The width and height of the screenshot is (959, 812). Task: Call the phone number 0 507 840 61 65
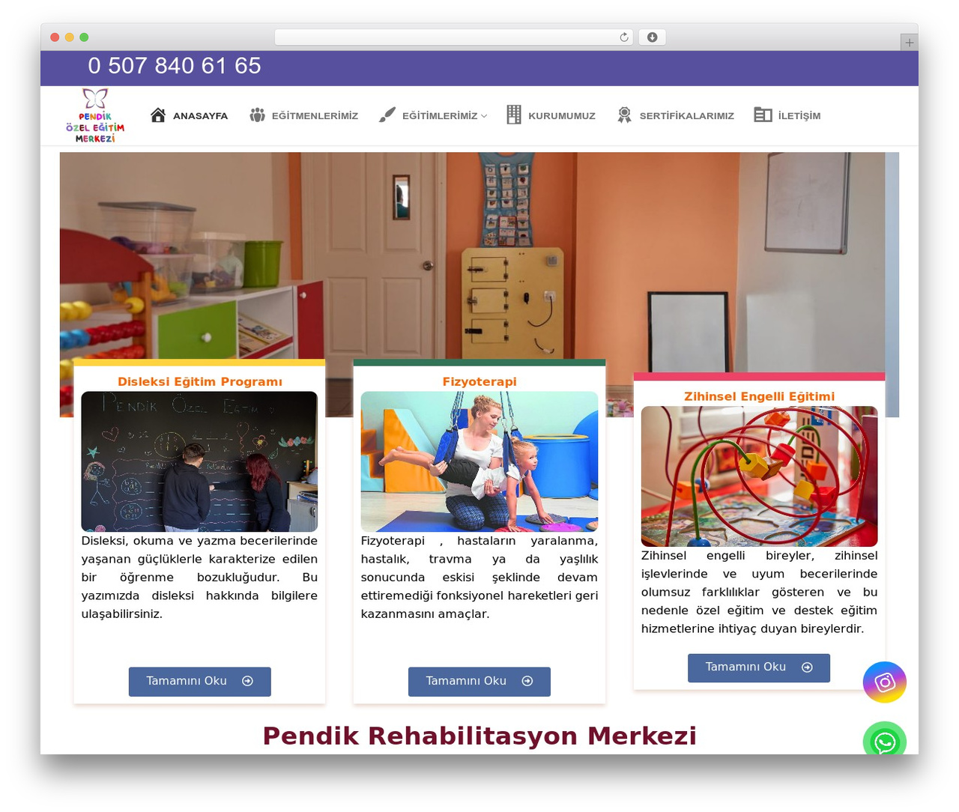coord(175,66)
